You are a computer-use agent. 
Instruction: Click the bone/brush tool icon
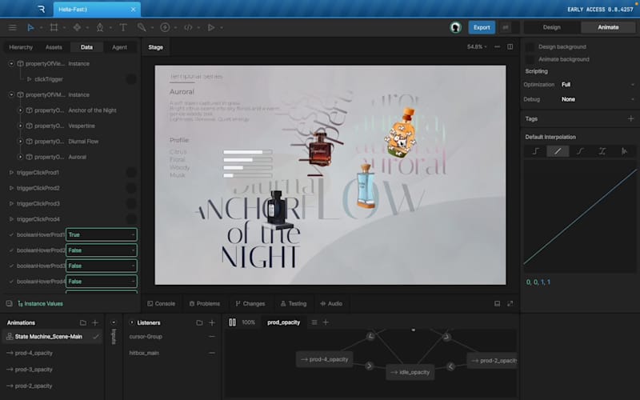[142, 27]
